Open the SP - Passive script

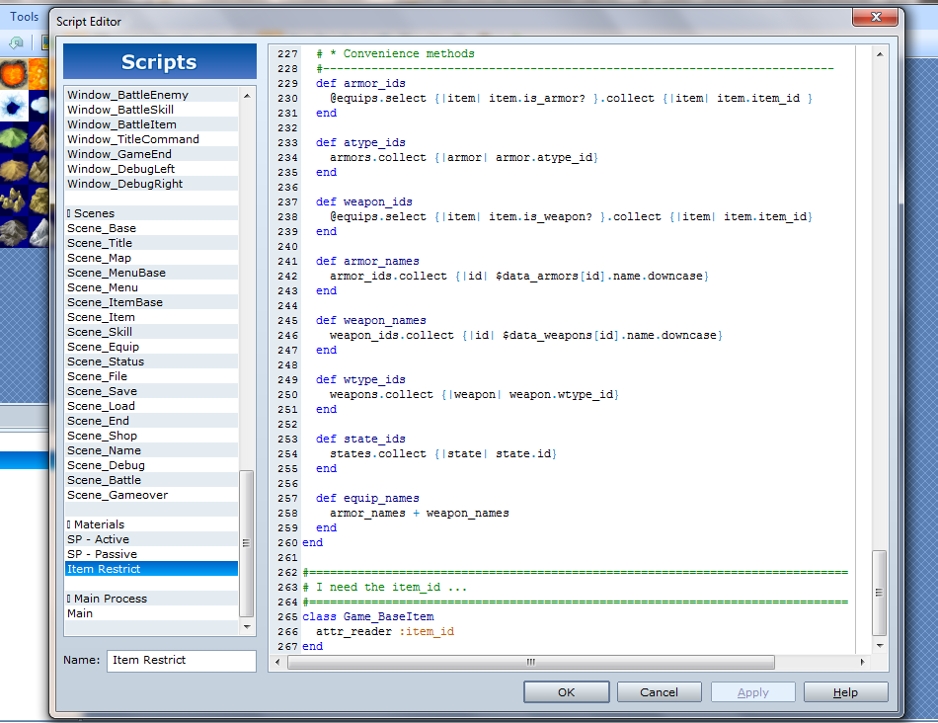[x=102, y=554]
